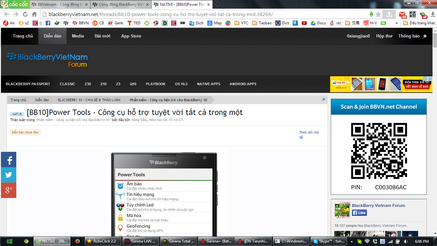
Task: Click Theo dõi chủ đề link
Action: (x=309, y=135)
